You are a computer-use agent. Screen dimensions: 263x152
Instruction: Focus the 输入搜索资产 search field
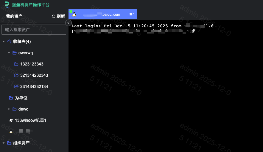(x=34, y=30)
